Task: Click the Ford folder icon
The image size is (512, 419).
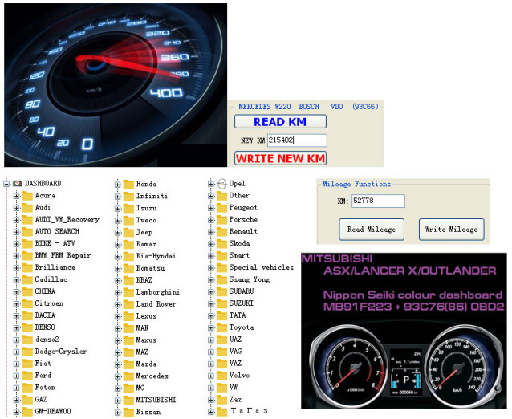Action: 27,376
